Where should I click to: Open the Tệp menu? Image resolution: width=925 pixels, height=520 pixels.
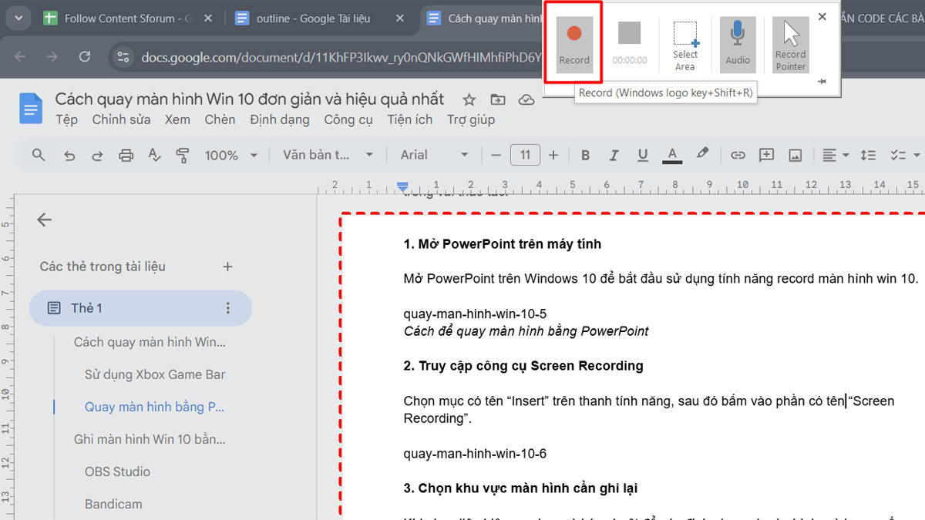click(x=66, y=119)
